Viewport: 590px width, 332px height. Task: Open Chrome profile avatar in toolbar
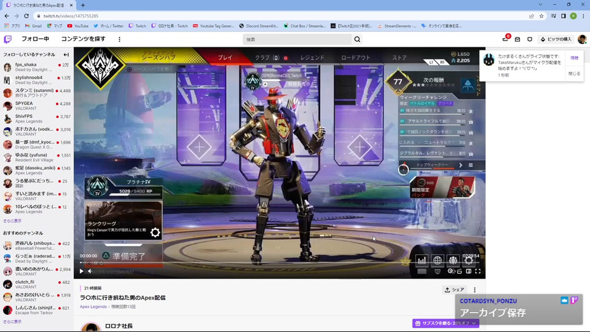click(x=573, y=16)
